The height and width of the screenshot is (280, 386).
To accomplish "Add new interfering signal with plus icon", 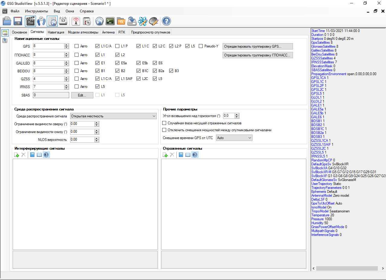I will pyautogui.click(x=17, y=155).
